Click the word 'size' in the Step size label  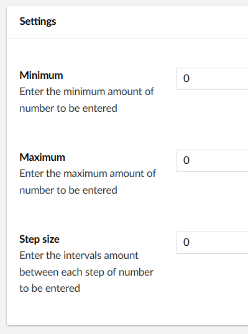click(51, 239)
